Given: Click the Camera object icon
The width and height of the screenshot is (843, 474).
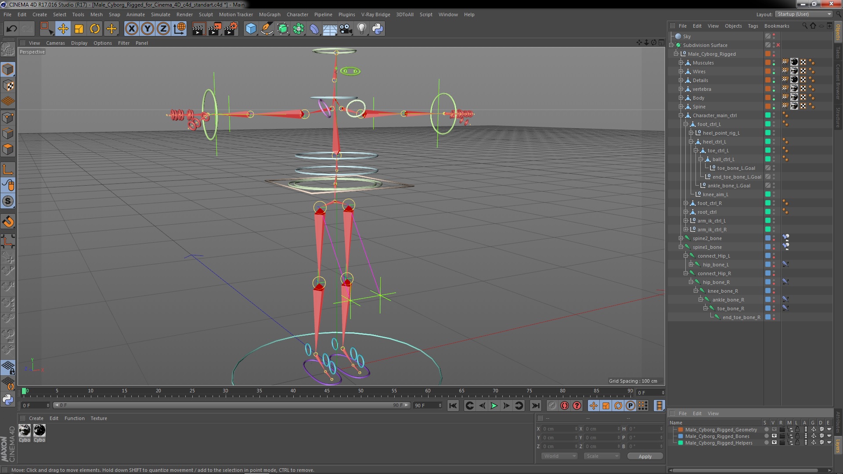Looking at the screenshot, I should [x=346, y=29].
